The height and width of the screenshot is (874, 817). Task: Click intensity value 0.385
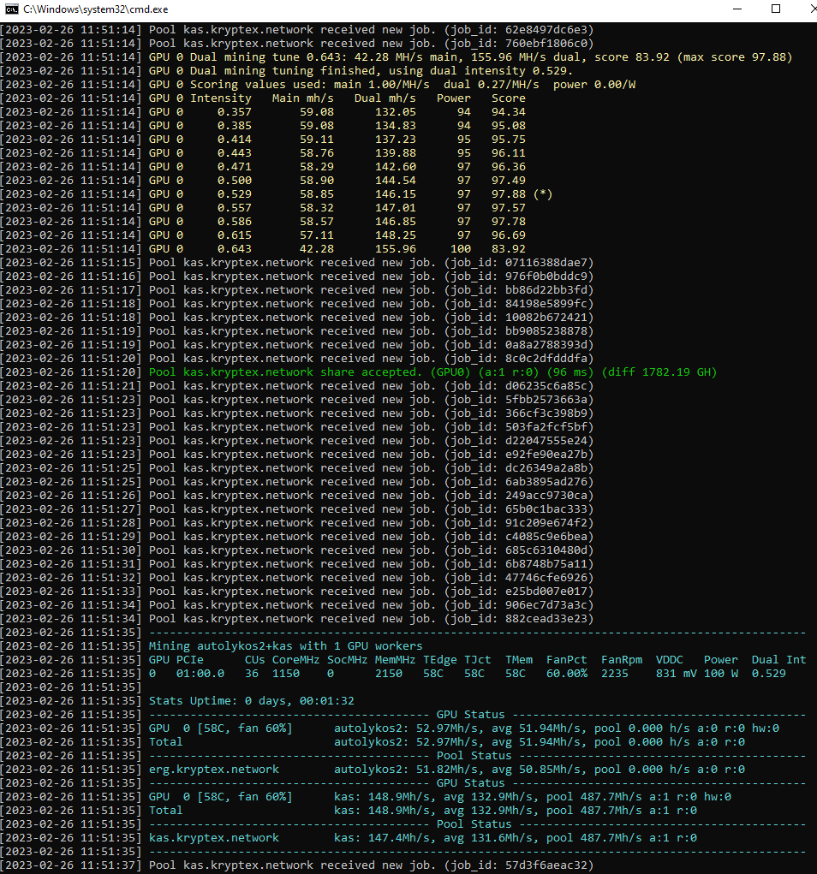pos(235,126)
